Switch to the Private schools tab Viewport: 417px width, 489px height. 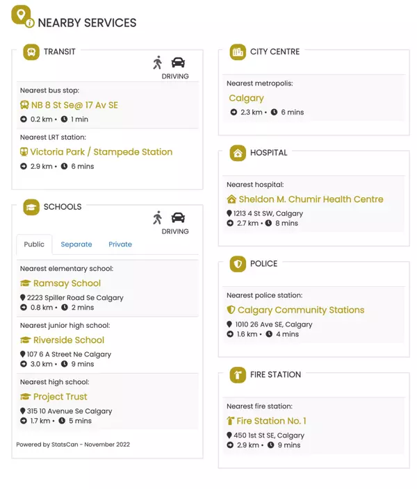coord(120,244)
